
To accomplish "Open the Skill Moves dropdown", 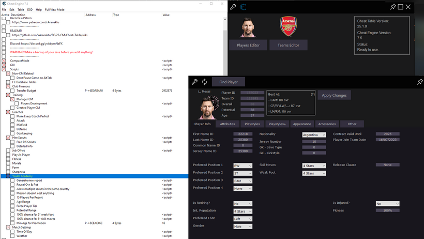I will tap(314, 166).
